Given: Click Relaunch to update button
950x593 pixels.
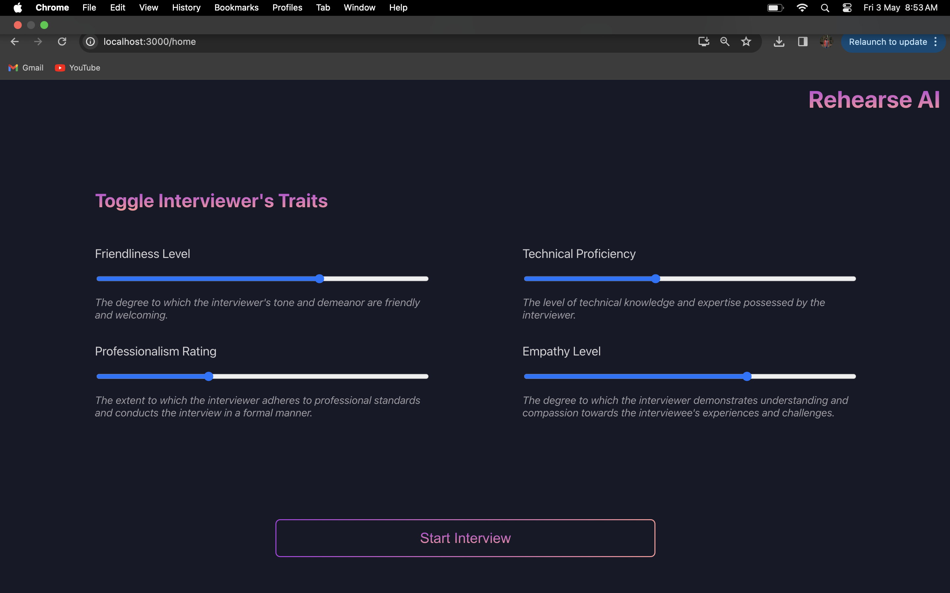Looking at the screenshot, I should [888, 42].
